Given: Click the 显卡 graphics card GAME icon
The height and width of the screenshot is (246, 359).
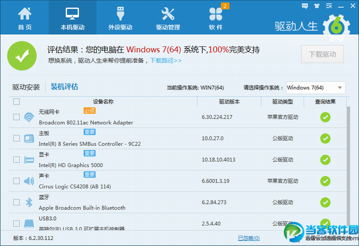Looking at the screenshot, I should point(29,160).
